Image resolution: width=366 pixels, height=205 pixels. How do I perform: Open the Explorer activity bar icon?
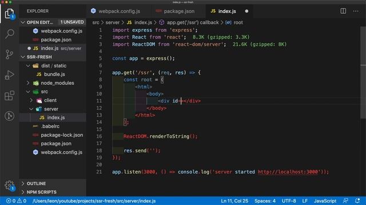(9, 14)
